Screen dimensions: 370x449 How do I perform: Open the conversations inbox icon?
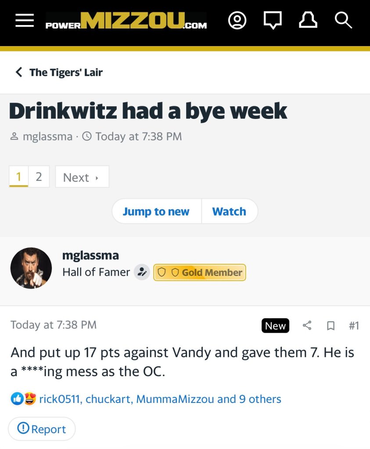(273, 21)
